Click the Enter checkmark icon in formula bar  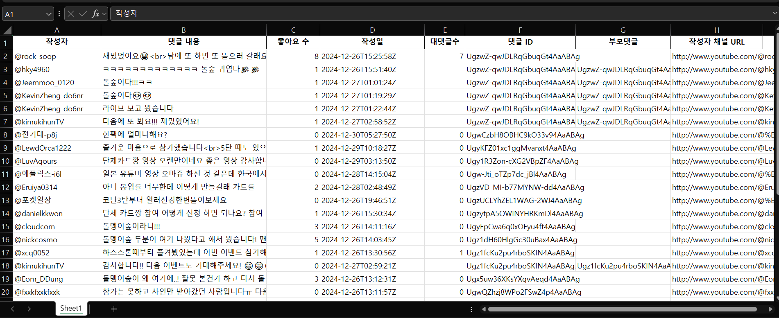(x=83, y=14)
